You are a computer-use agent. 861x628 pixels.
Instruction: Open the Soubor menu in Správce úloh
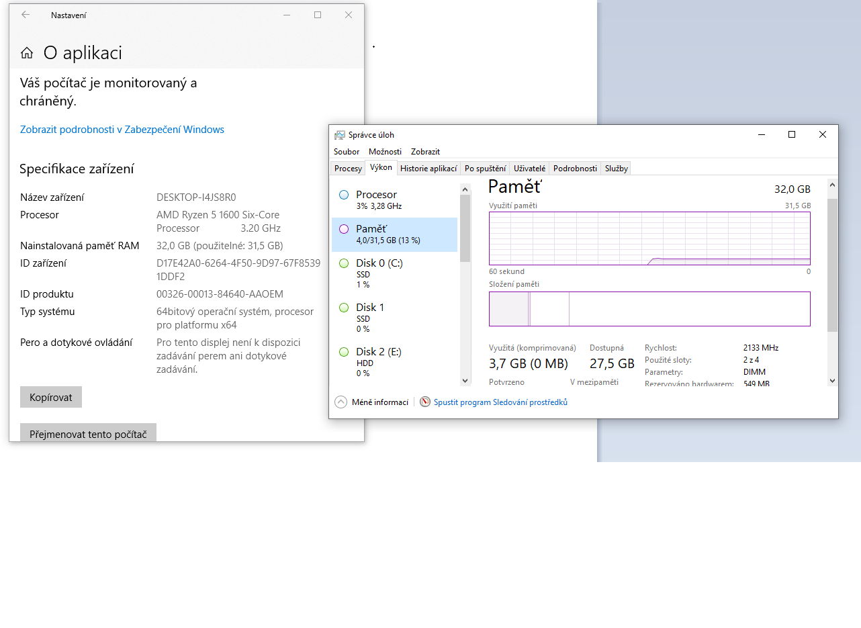(x=347, y=152)
